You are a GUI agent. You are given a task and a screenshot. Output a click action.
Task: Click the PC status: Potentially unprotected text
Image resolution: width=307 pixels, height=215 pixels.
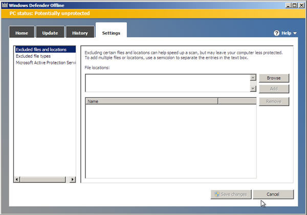point(50,13)
